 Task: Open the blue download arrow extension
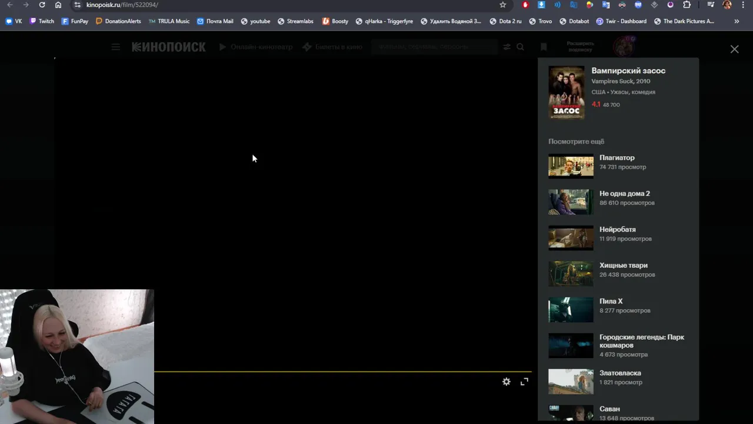tap(541, 5)
